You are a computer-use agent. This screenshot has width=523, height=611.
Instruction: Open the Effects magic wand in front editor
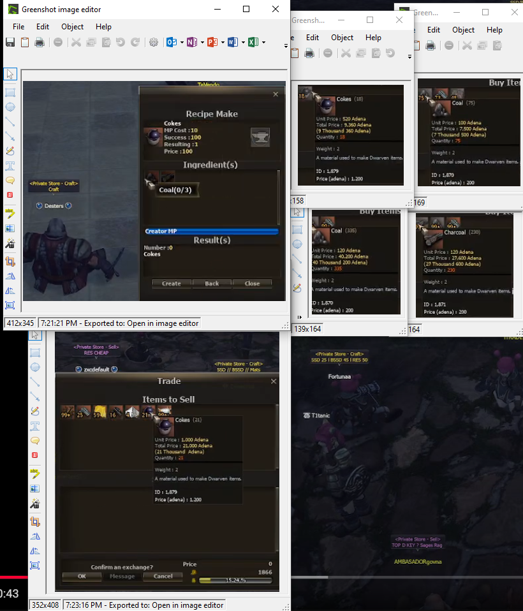click(x=10, y=244)
